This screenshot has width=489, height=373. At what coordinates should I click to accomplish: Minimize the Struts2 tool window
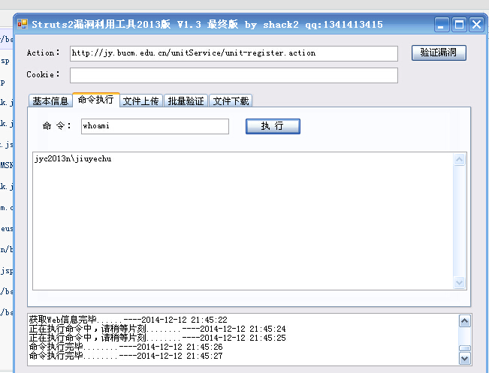(x=442, y=24)
